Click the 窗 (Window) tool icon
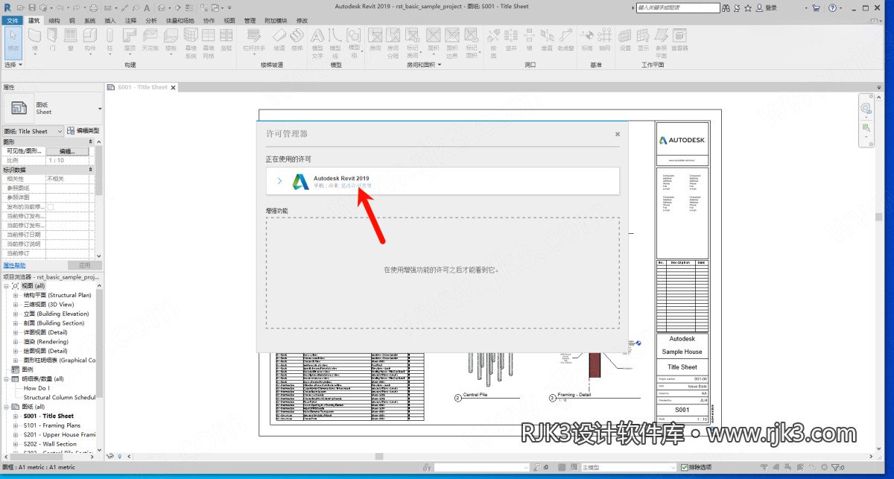The height and width of the screenshot is (479, 894). tap(71, 36)
